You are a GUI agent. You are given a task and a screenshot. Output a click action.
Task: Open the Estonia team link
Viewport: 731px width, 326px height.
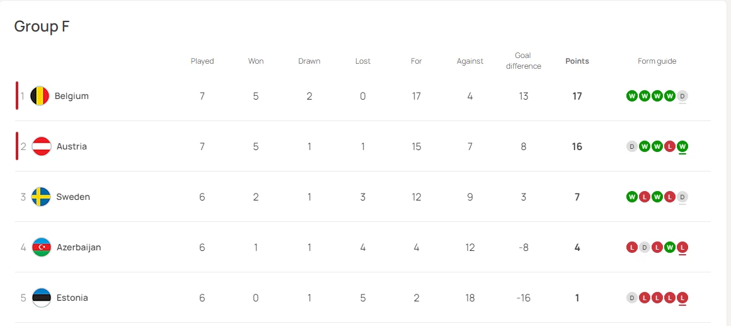click(72, 298)
